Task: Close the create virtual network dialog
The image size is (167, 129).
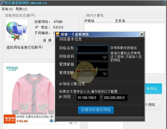Action: [x=142, y=34]
